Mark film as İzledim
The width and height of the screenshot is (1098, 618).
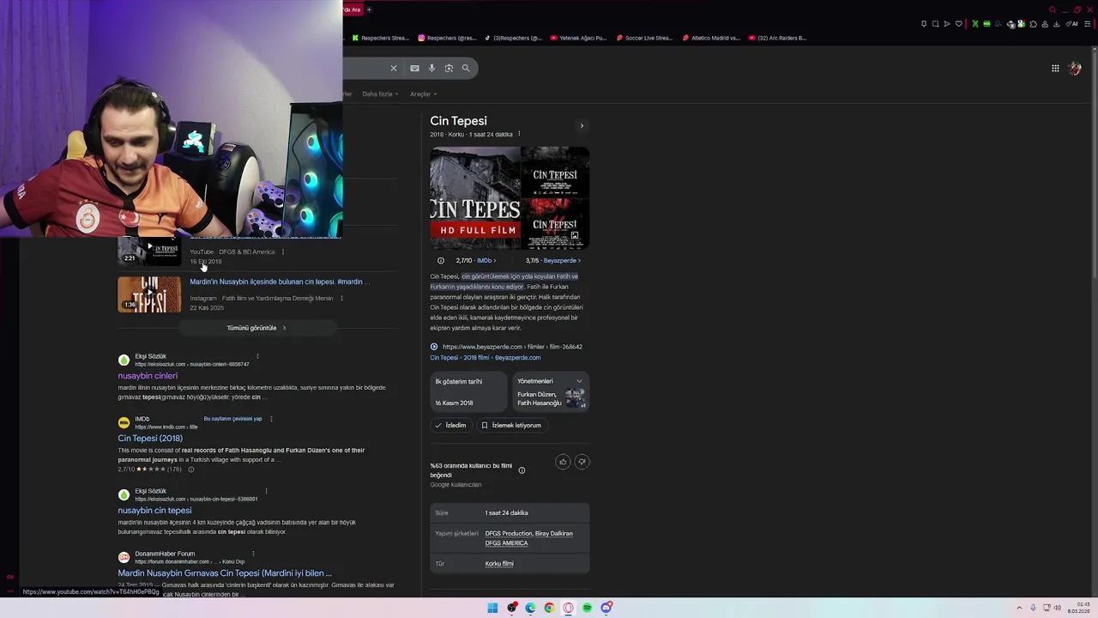pos(450,425)
